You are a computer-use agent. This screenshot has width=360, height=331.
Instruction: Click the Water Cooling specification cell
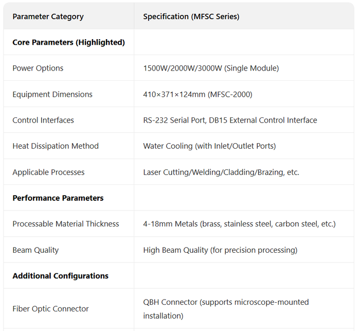[209, 146]
